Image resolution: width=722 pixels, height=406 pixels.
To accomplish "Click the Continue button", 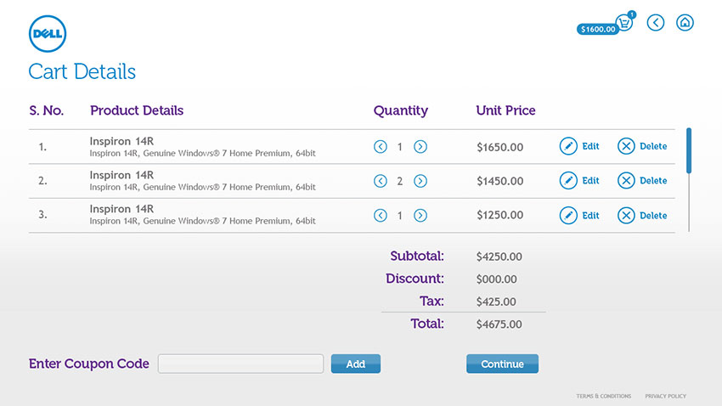I will click(502, 364).
